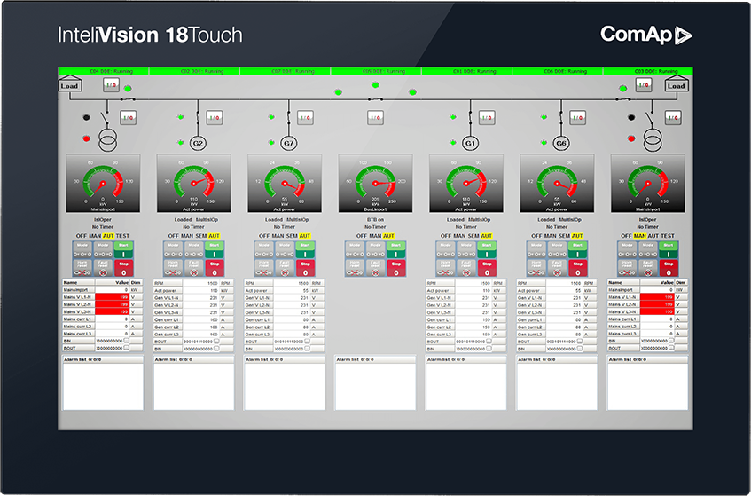Select the C05 DDE: Running status header
This screenshot has height=496, width=751.
[376, 71]
